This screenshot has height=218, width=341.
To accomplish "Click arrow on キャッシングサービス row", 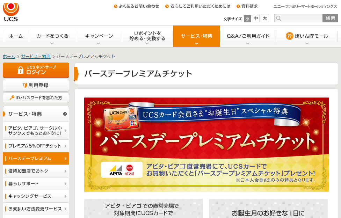I will pos(65,196).
